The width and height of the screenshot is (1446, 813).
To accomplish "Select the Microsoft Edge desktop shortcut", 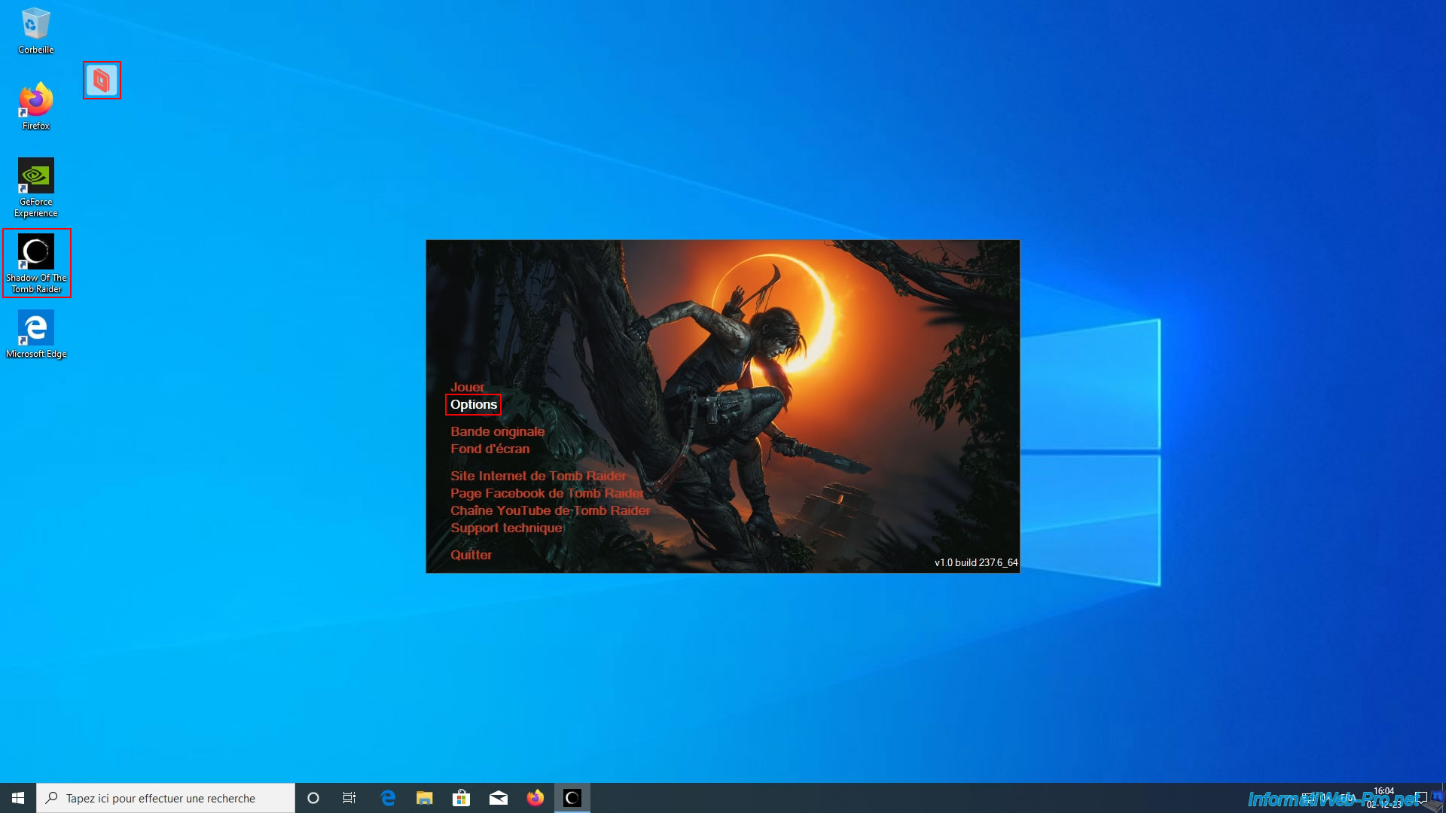I will 35,334.
